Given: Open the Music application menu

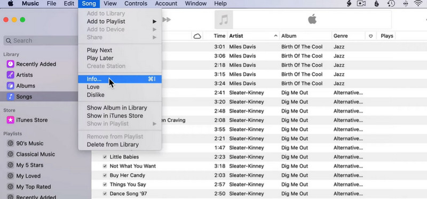Looking at the screenshot, I should pyautogui.click(x=30, y=4).
